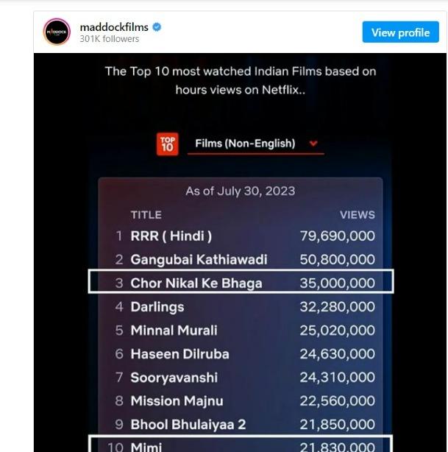Select the Gangubai Kathiawadi entry

pyautogui.click(x=199, y=259)
